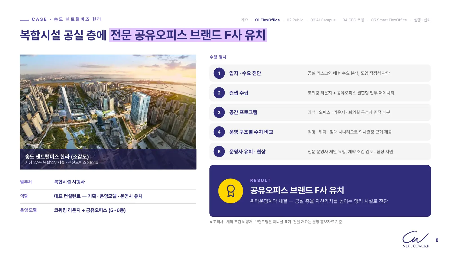
Task: Click the step 4 number circle
Action: pyautogui.click(x=219, y=132)
